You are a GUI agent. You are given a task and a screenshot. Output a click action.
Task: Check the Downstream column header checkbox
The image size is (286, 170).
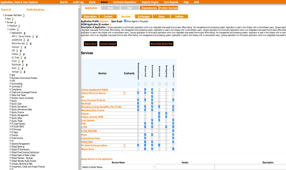(138, 84)
